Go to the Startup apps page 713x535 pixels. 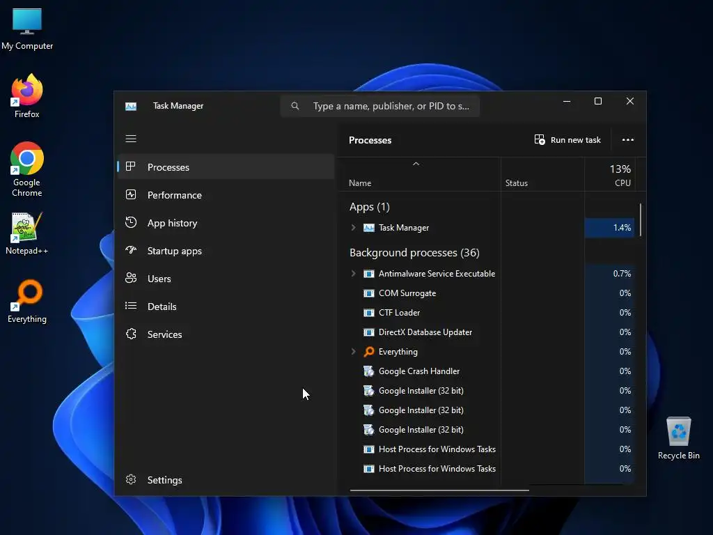pyautogui.click(x=226, y=251)
